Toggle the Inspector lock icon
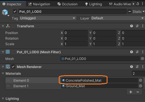145x102 pixels. [138, 4]
